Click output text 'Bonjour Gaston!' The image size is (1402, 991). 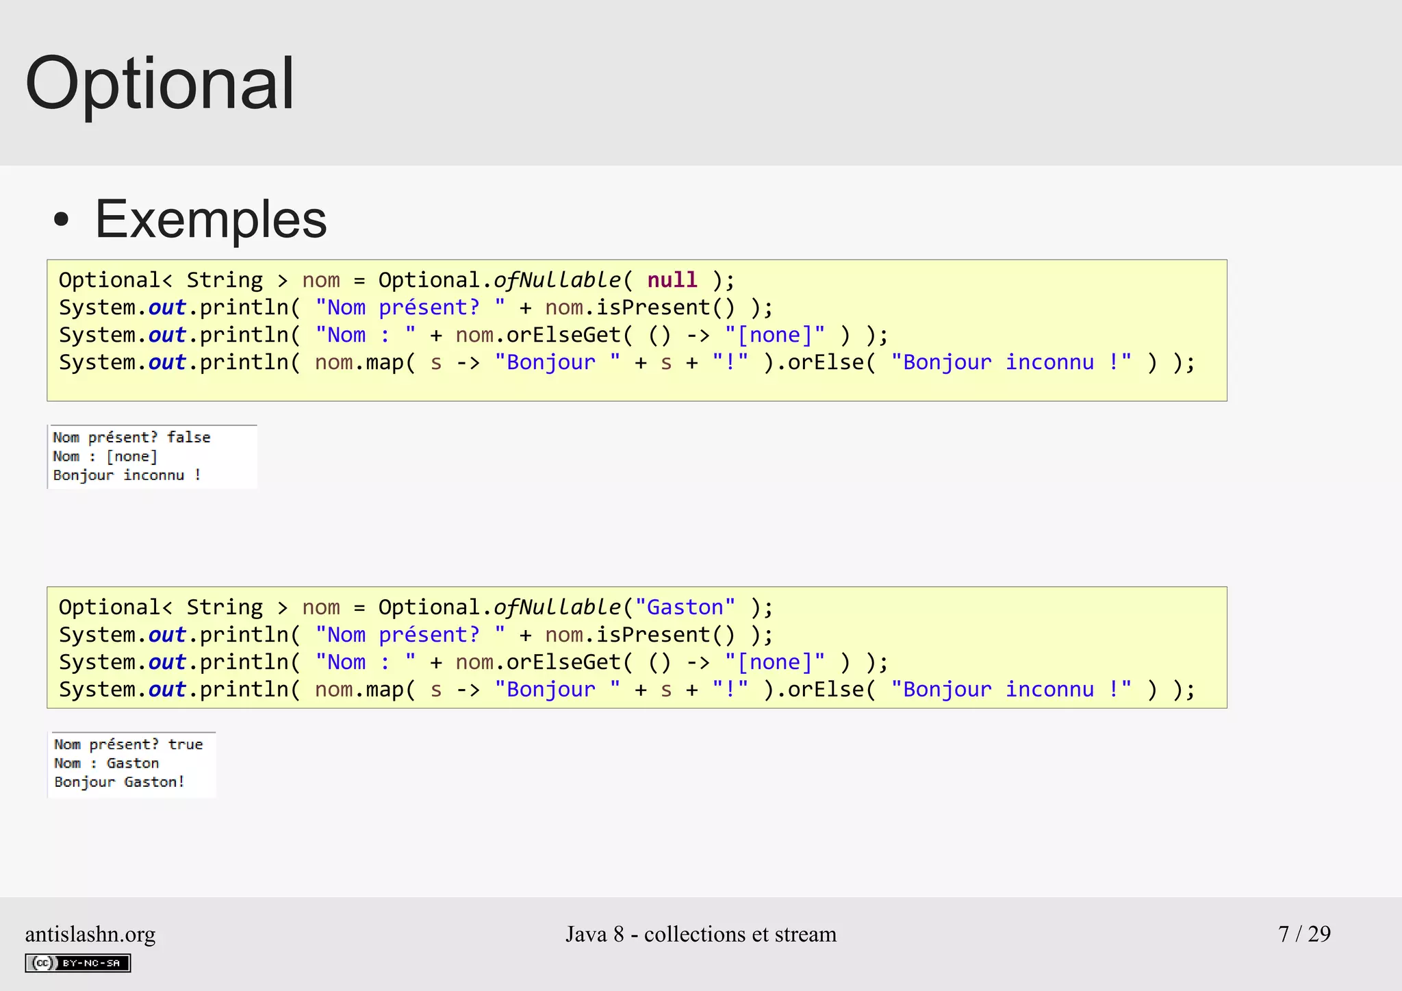click(x=120, y=782)
